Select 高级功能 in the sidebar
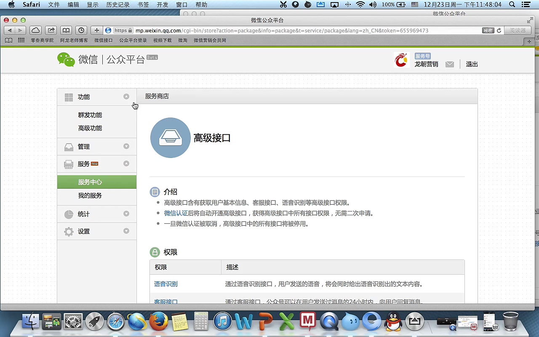The image size is (539, 337). click(x=90, y=128)
